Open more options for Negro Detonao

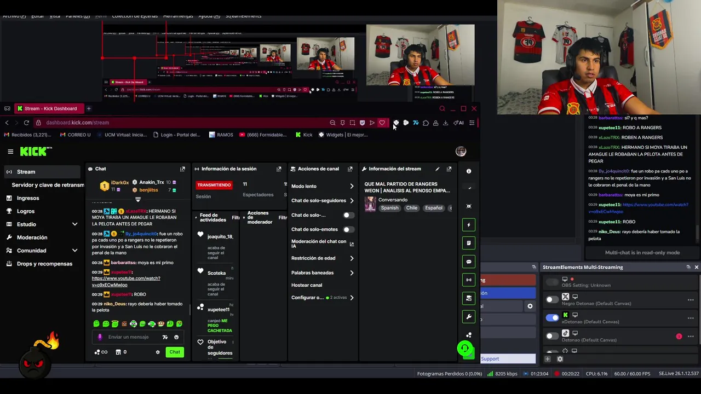click(691, 300)
